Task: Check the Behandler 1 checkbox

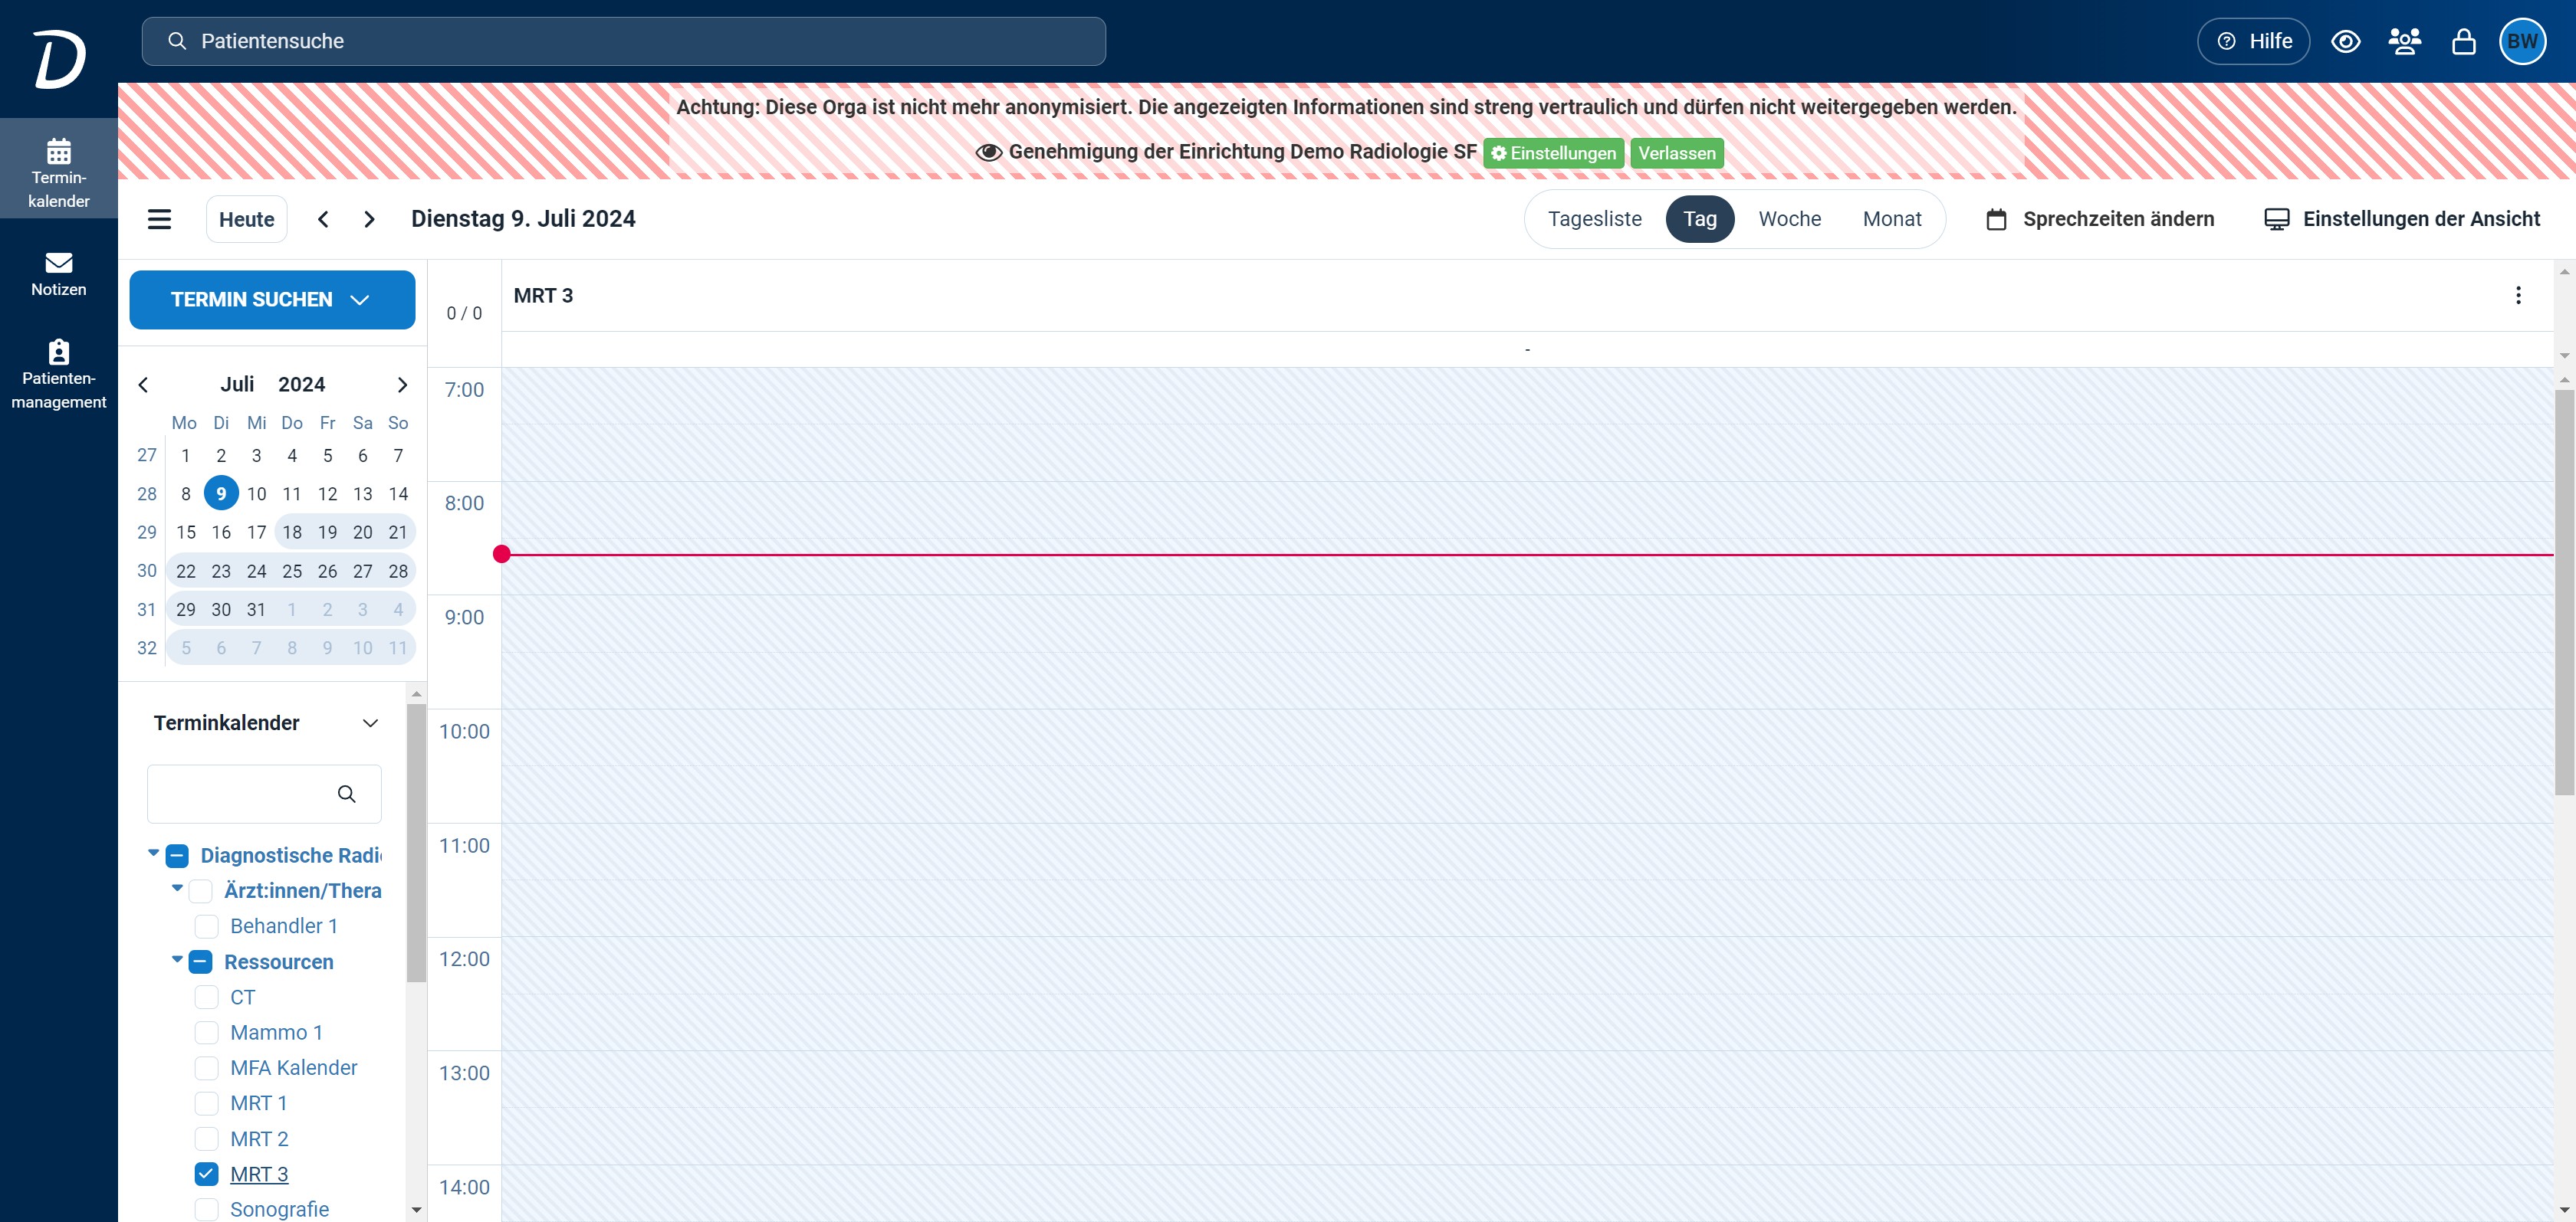Action: coord(207,926)
